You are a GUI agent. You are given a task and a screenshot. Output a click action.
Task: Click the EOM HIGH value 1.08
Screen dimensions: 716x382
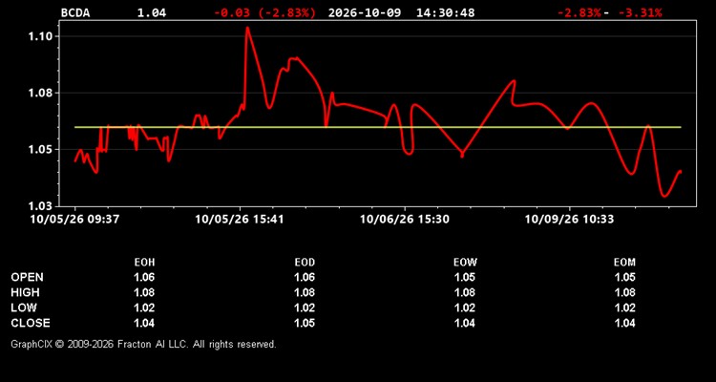[624, 292]
